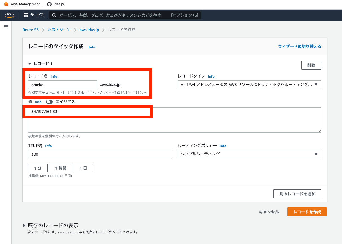Open the ldasjp8 GitHub bookmark
342x244 pixels.
coord(56,4)
